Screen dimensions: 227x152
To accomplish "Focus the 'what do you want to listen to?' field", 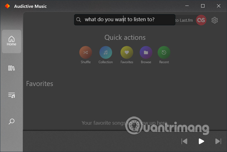I will point(125,20).
